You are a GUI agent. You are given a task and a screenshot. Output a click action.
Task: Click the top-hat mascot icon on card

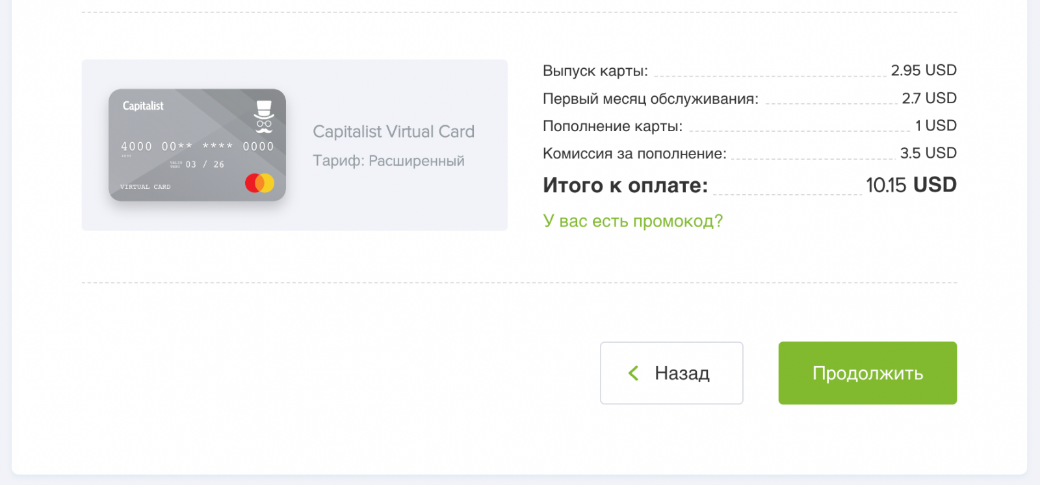coord(263,117)
